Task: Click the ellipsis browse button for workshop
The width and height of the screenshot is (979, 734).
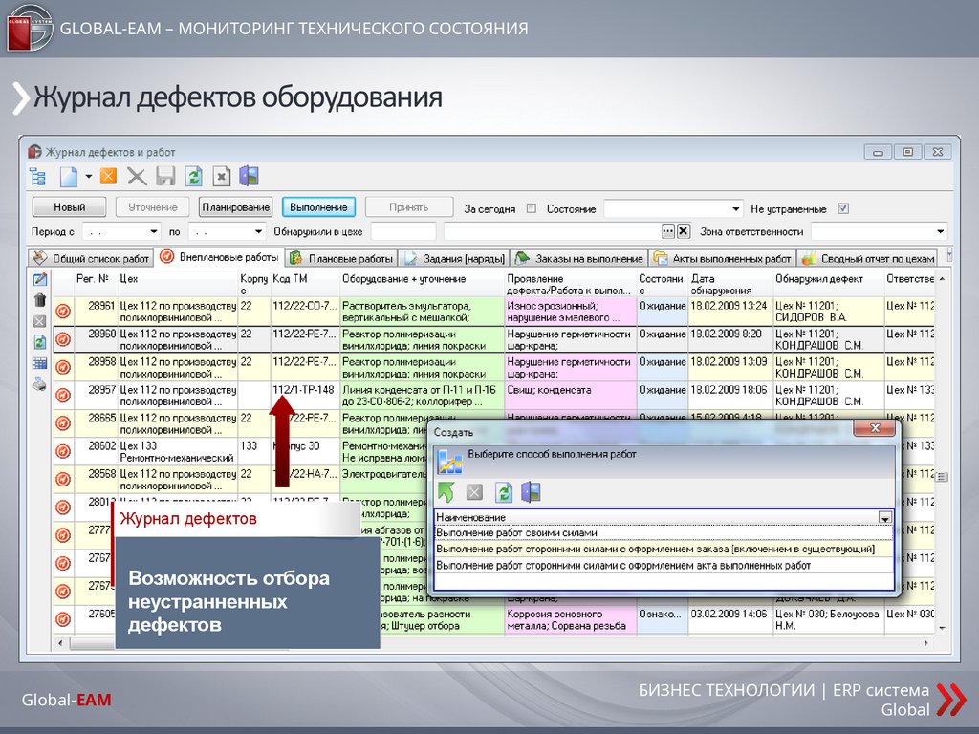Action: tap(668, 231)
